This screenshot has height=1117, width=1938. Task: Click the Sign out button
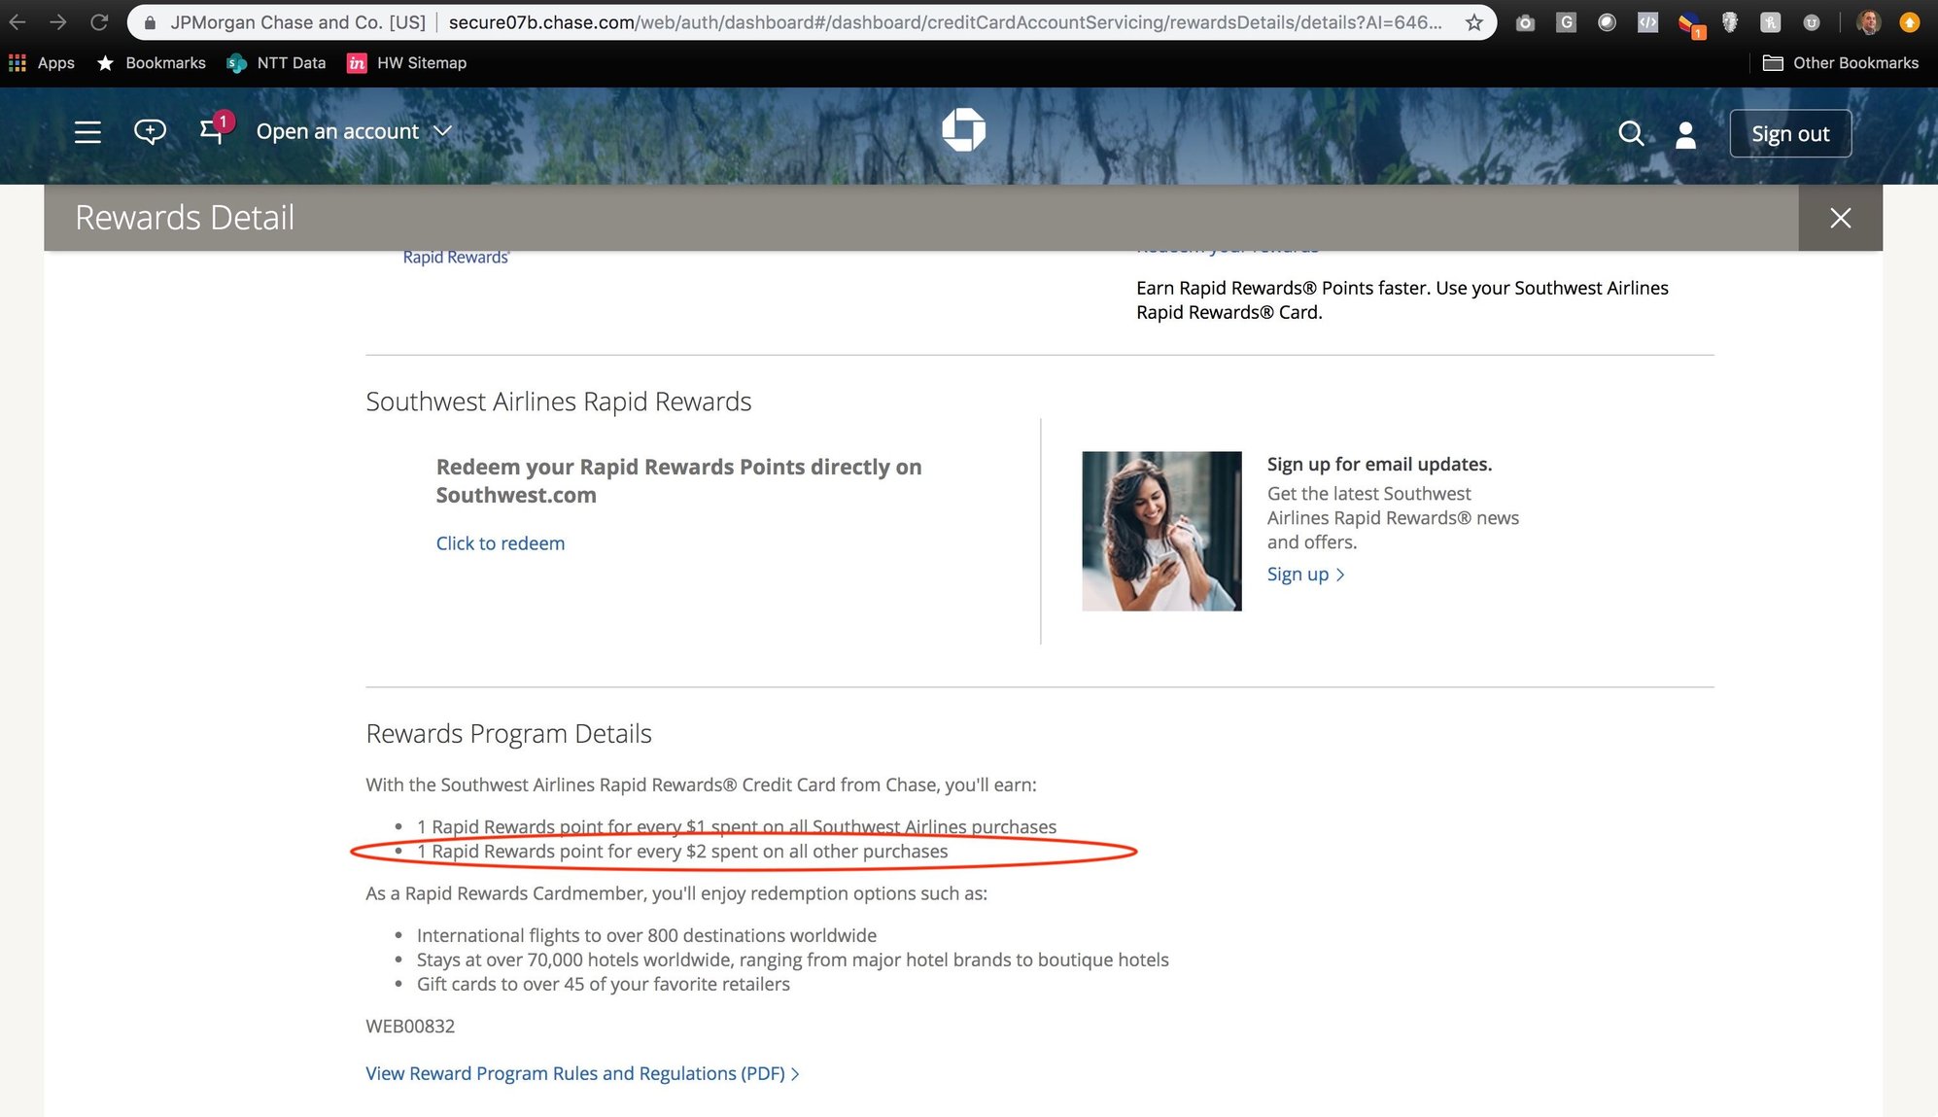tap(1790, 134)
